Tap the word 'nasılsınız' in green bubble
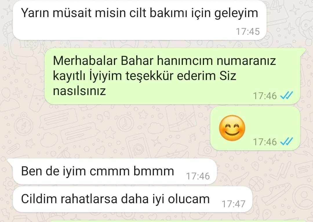The height and width of the screenshot is (222, 313). [79, 91]
